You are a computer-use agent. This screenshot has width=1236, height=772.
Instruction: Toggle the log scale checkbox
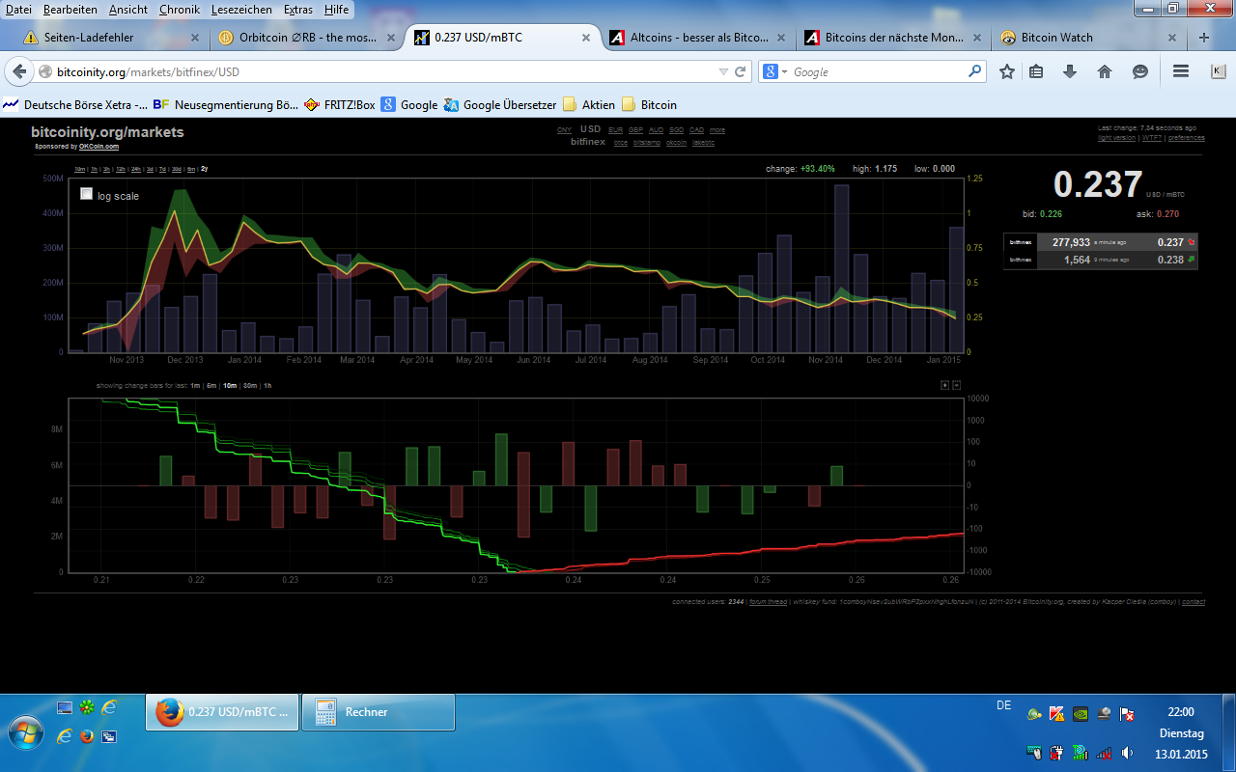click(87, 194)
